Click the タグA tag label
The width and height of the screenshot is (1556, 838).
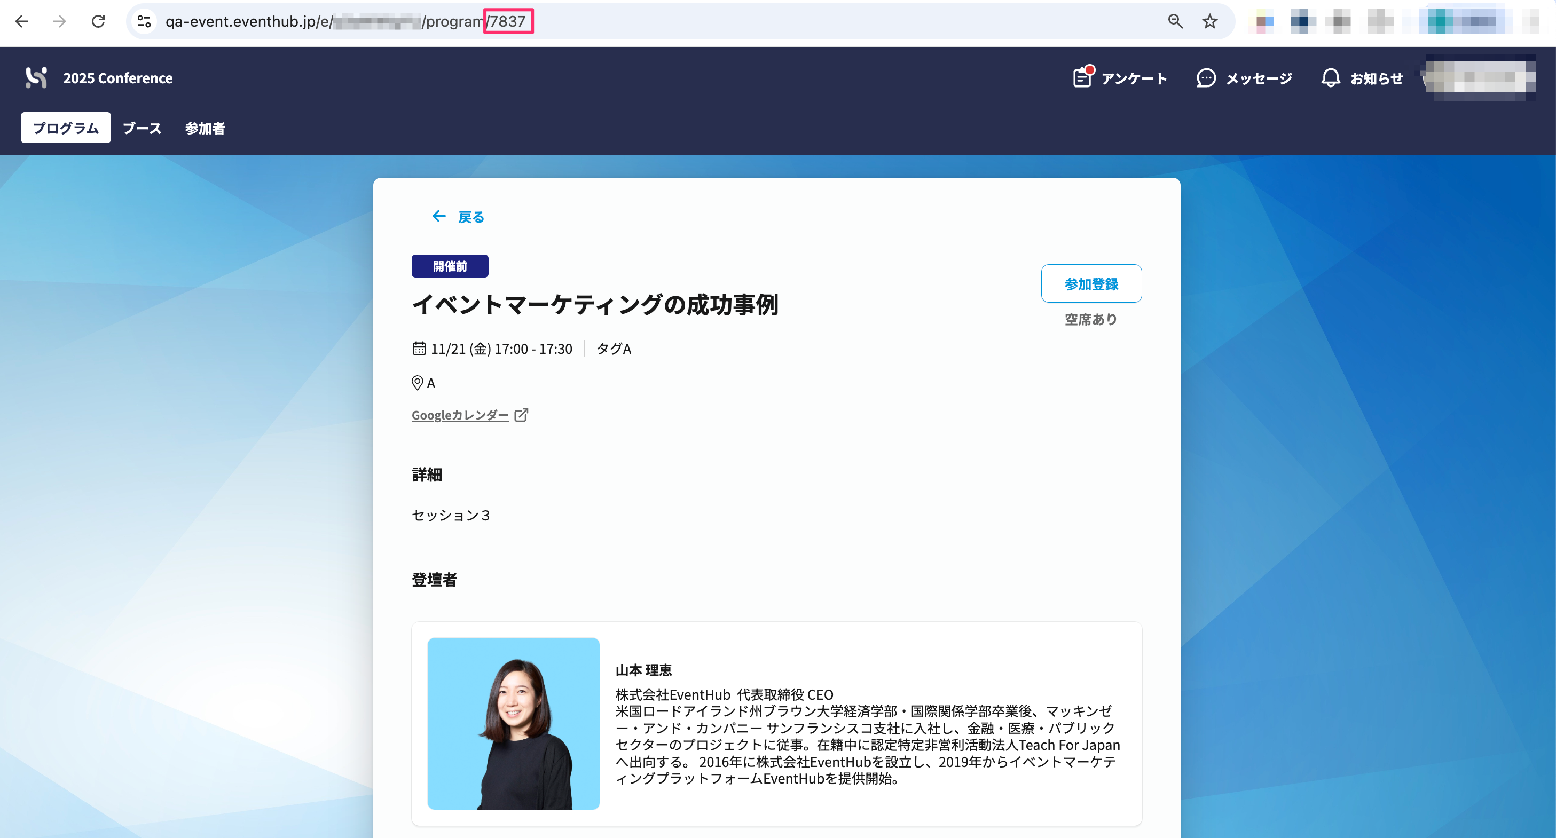click(614, 349)
